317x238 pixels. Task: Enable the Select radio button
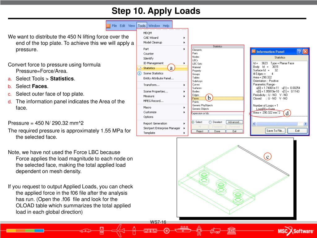[x=193, y=122]
